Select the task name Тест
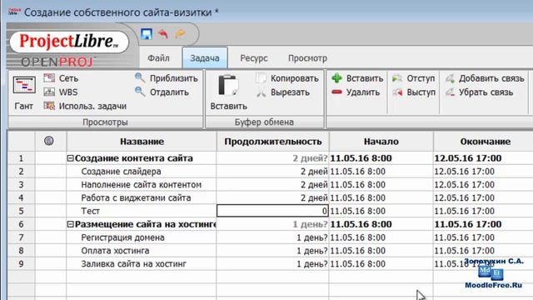This screenshot has height=300, width=533. coord(91,211)
